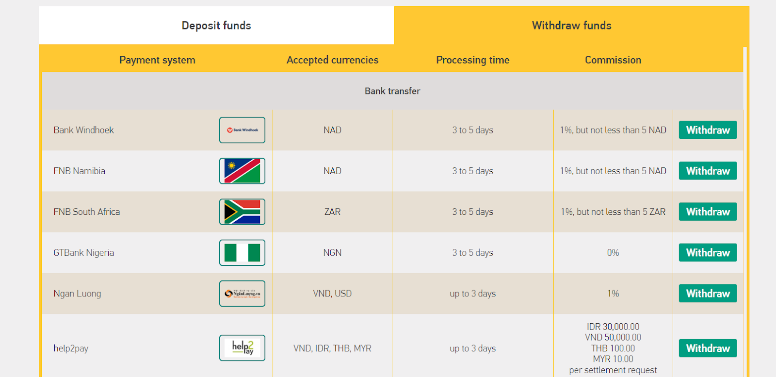This screenshot has height=377, width=776.
Task: Withdraw via FNB Namibia
Action: pyautogui.click(x=708, y=171)
